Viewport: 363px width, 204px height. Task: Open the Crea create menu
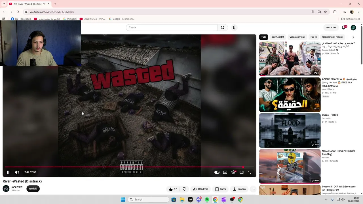tap(331, 27)
